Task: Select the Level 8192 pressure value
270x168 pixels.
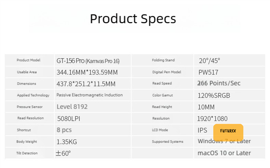Action: pos(72,107)
